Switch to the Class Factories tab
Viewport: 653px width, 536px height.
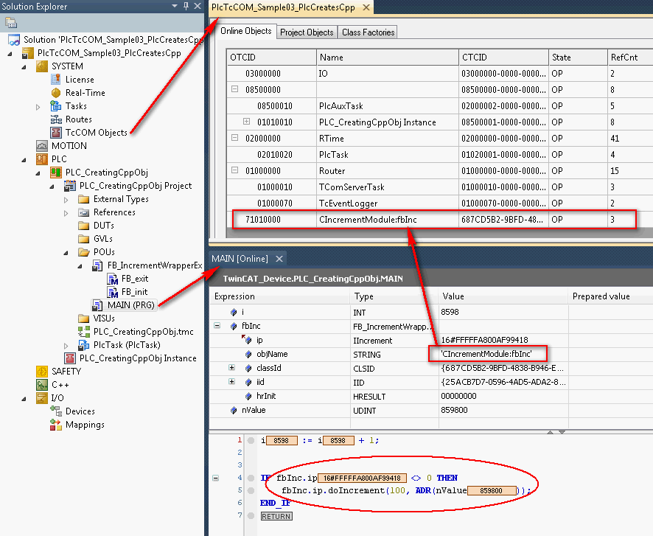(x=369, y=32)
